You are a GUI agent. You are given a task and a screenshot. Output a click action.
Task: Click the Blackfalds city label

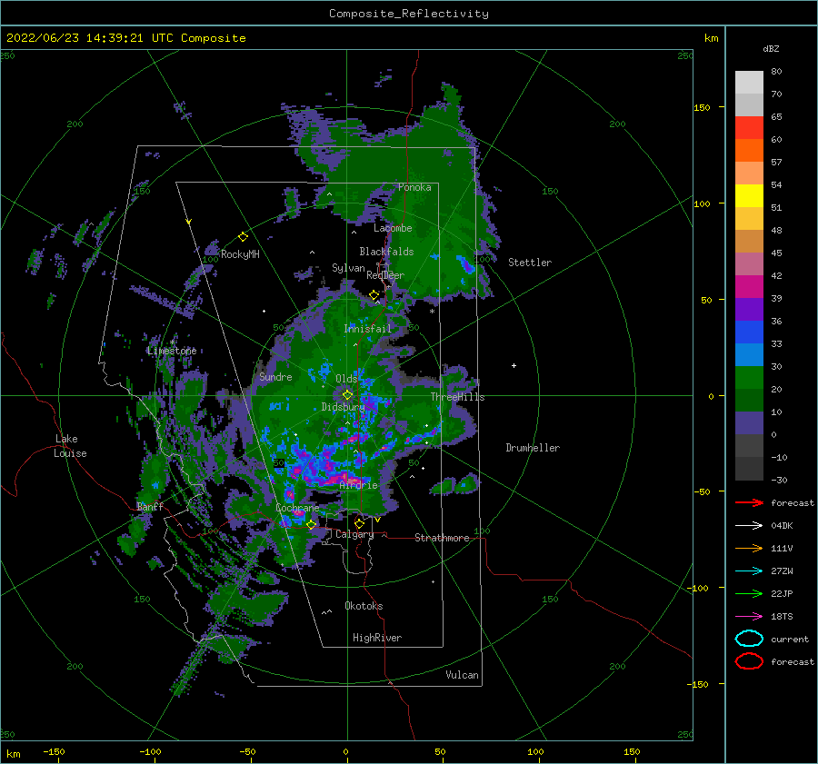click(386, 252)
